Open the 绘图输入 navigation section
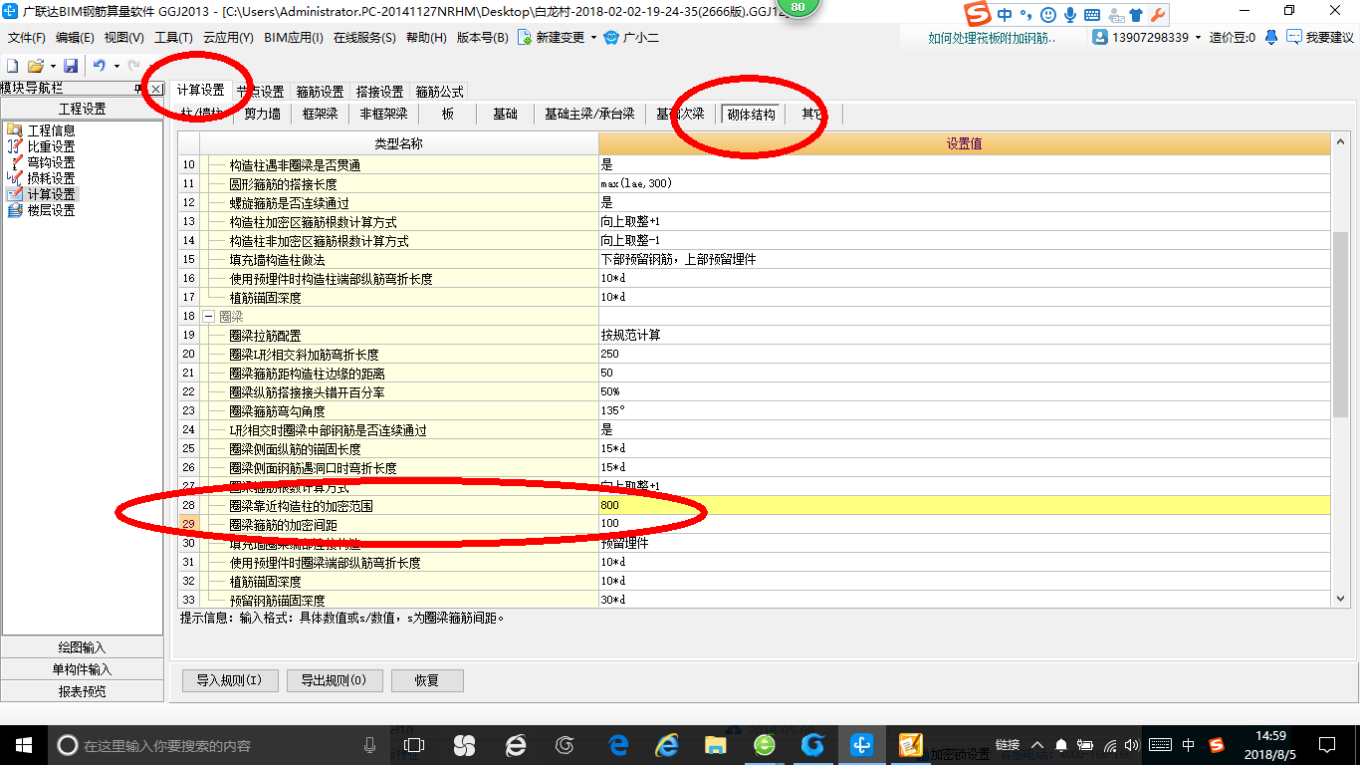Image resolution: width=1360 pixels, height=765 pixels. 83,647
